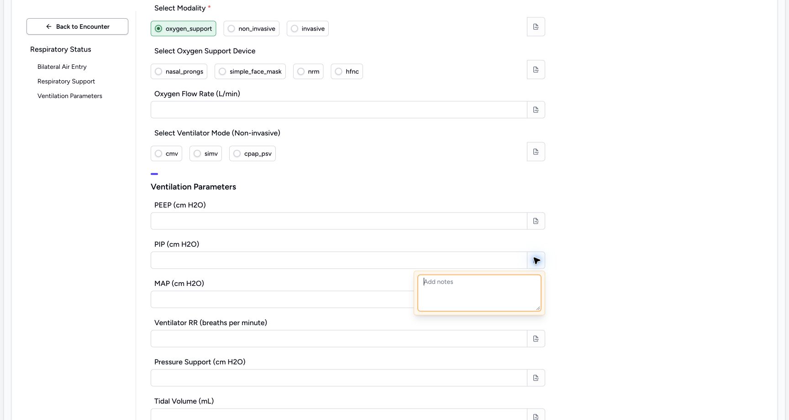Choose hfnc oxygen support device
Viewport: 789px width, 420px height.
[x=347, y=72]
